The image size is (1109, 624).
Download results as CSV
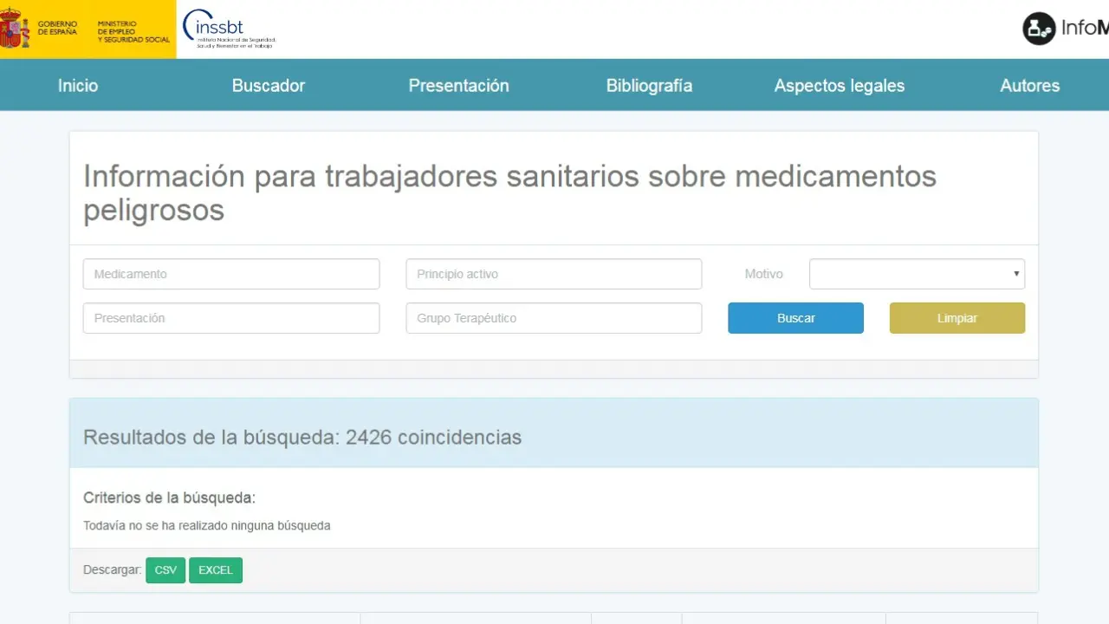tap(165, 570)
